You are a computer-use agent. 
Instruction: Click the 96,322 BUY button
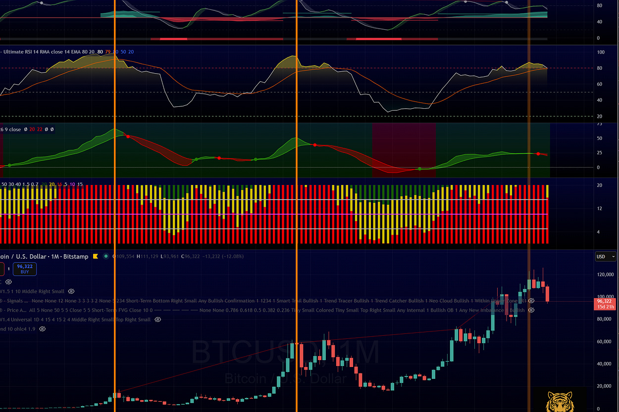coord(24,269)
